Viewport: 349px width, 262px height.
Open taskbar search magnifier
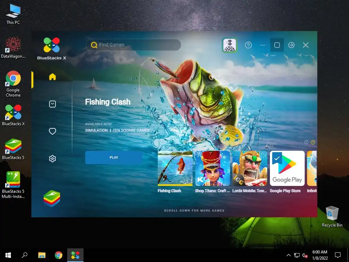25,255
